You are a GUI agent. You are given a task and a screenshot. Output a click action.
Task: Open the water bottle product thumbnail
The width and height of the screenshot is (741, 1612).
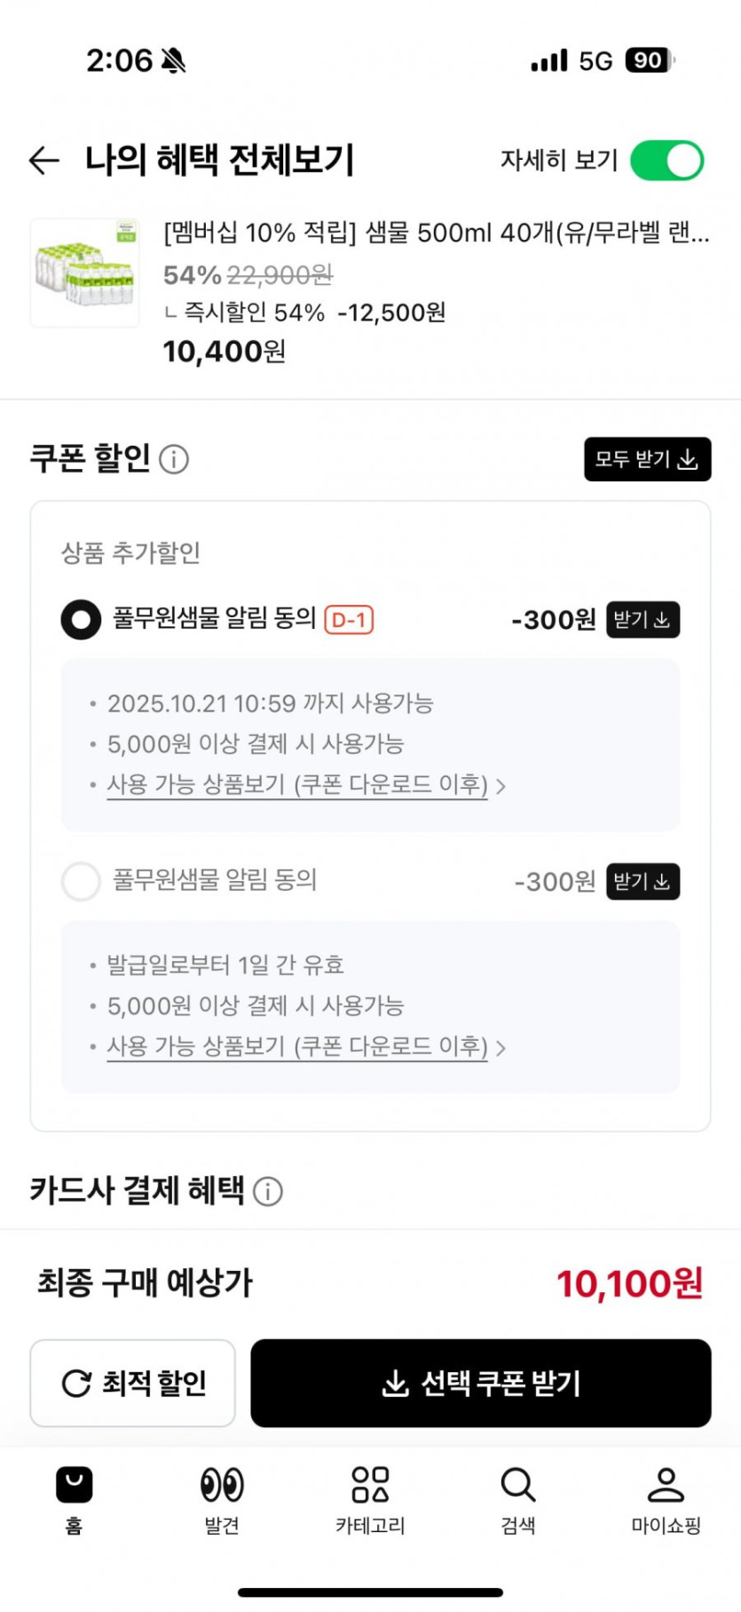(85, 273)
